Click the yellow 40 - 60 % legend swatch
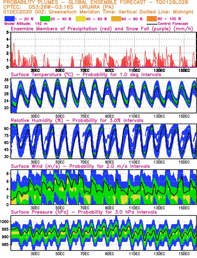 [x=81, y=19]
